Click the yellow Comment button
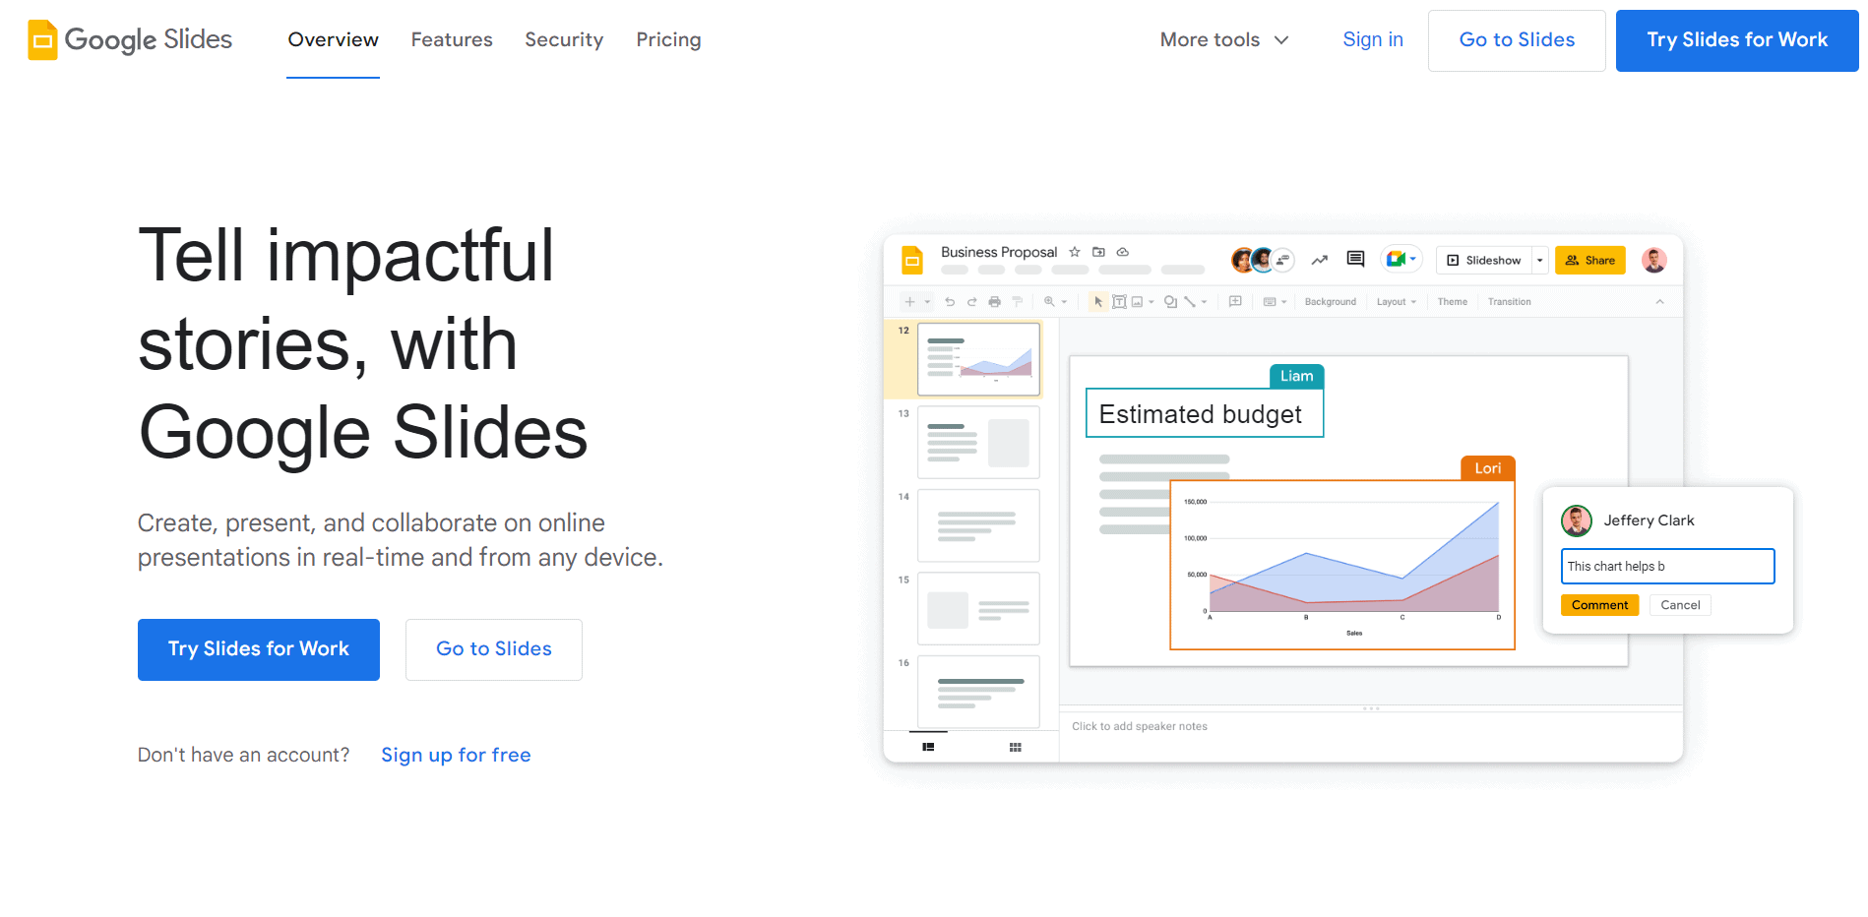Viewport: 1868px width, 917px height. click(1599, 605)
